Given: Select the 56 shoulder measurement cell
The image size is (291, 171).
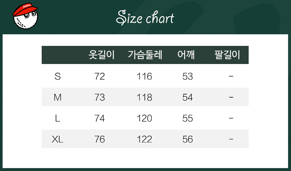Looking at the screenshot, I should tap(187, 139).
